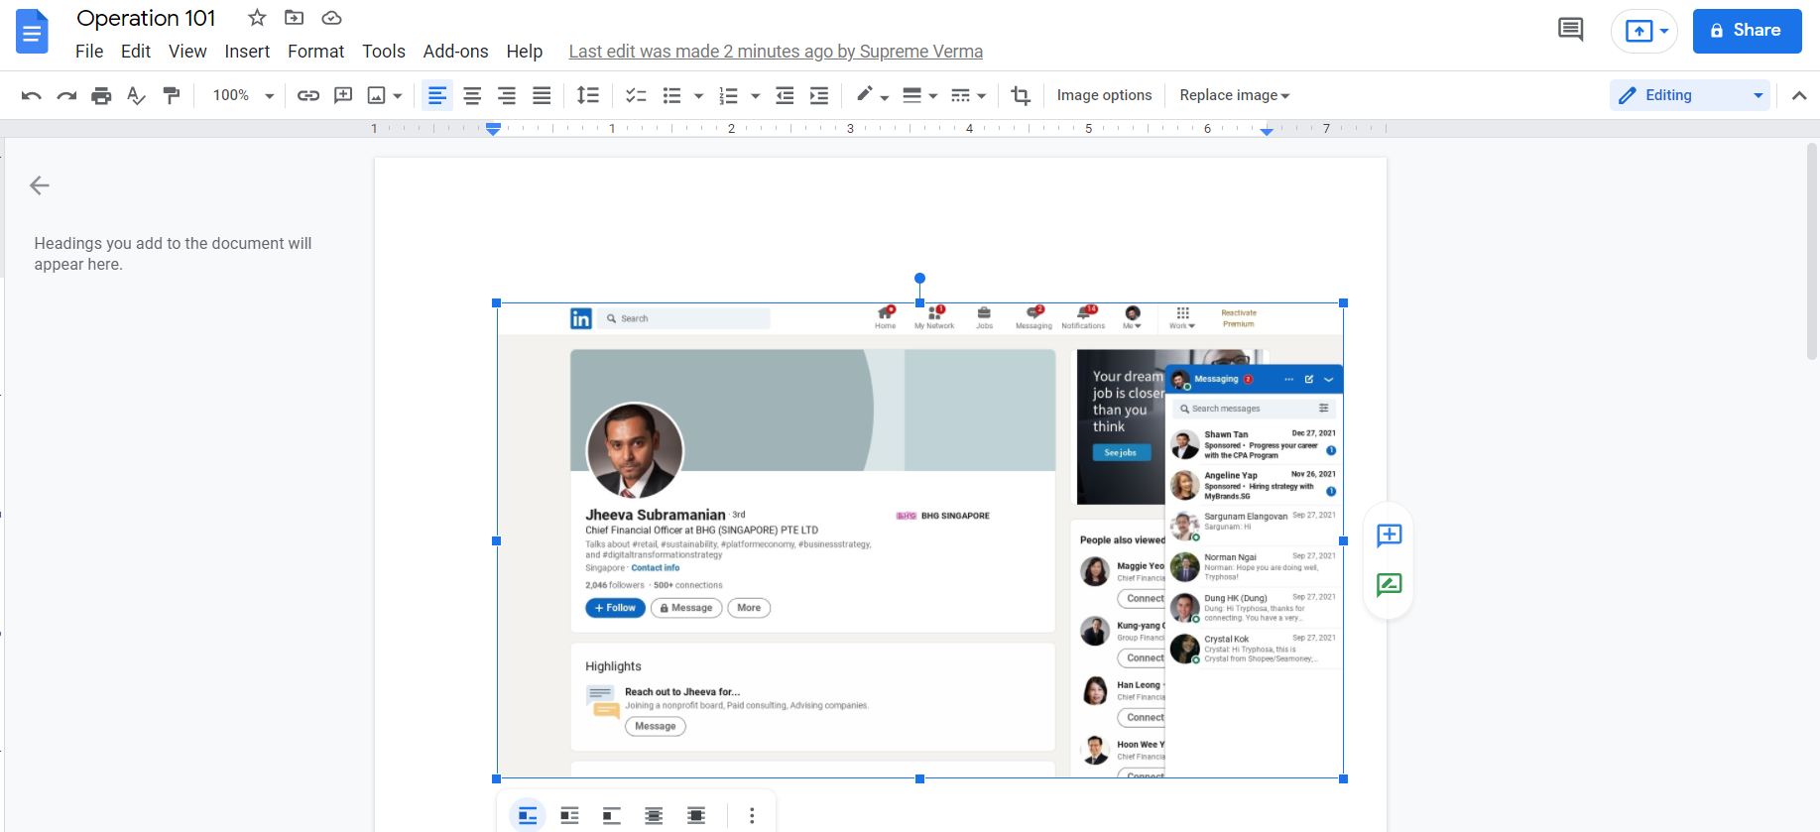Click the print icon

click(101, 95)
